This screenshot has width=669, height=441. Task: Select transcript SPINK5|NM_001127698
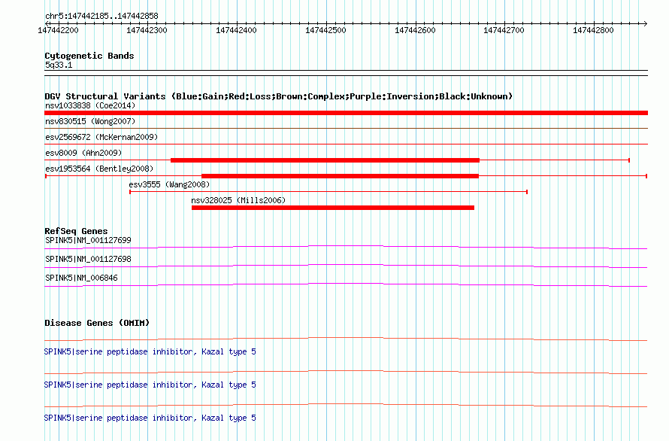88,259
